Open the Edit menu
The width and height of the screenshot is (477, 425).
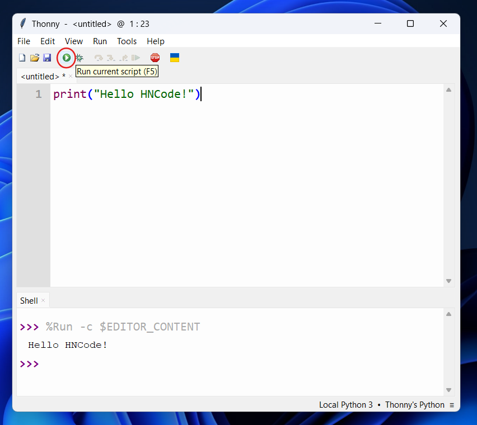[48, 41]
